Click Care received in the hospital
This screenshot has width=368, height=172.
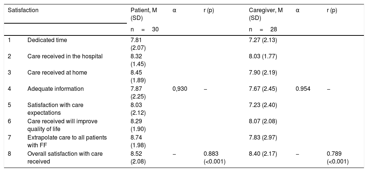pyautogui.click(x=65, y=56)
